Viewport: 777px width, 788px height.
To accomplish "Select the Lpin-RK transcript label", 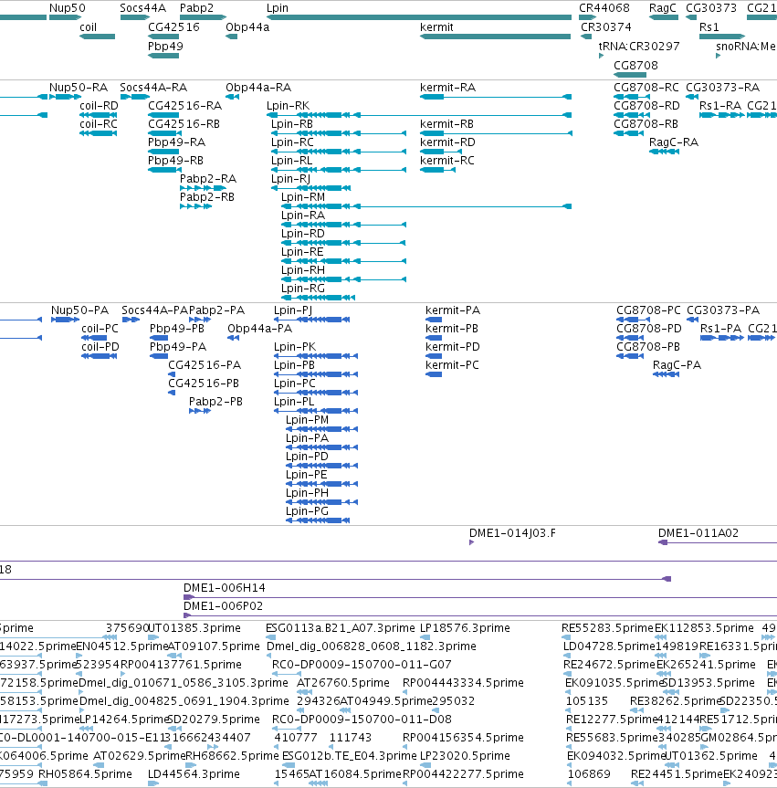I will coord(288,106).
